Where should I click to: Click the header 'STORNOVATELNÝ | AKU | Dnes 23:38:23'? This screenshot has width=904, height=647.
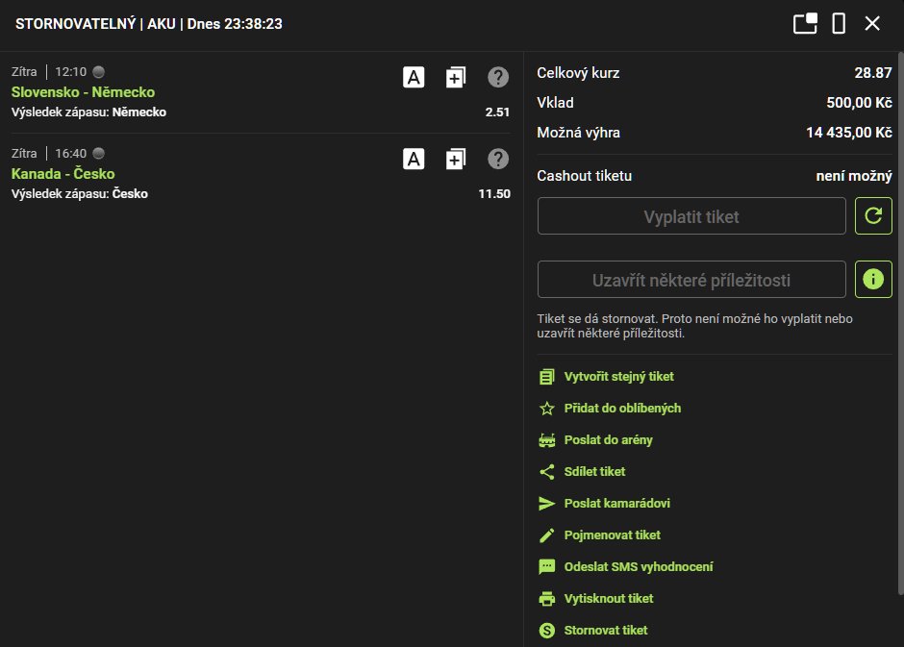tap(149, 24)
